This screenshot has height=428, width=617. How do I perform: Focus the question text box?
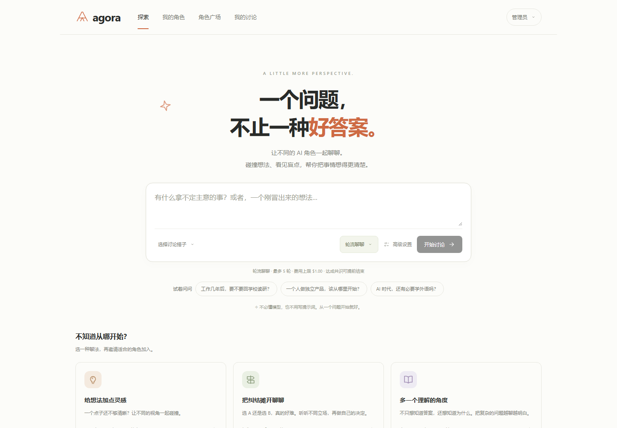pos(308,209)
